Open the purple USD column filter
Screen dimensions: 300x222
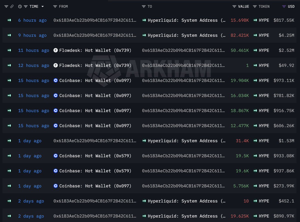click(x=284, y=6)
